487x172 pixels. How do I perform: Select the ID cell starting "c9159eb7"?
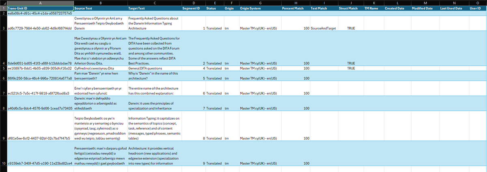pos(40,153)
